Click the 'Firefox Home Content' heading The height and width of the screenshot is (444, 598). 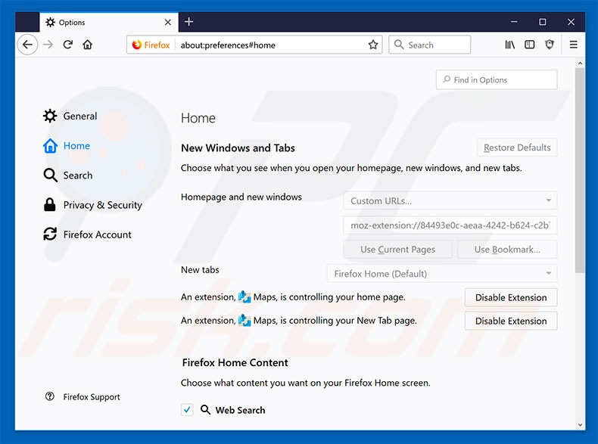235,362
